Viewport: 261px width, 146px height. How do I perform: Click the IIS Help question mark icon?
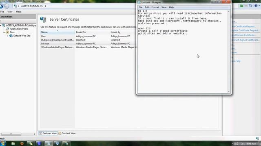pos(256,6)
